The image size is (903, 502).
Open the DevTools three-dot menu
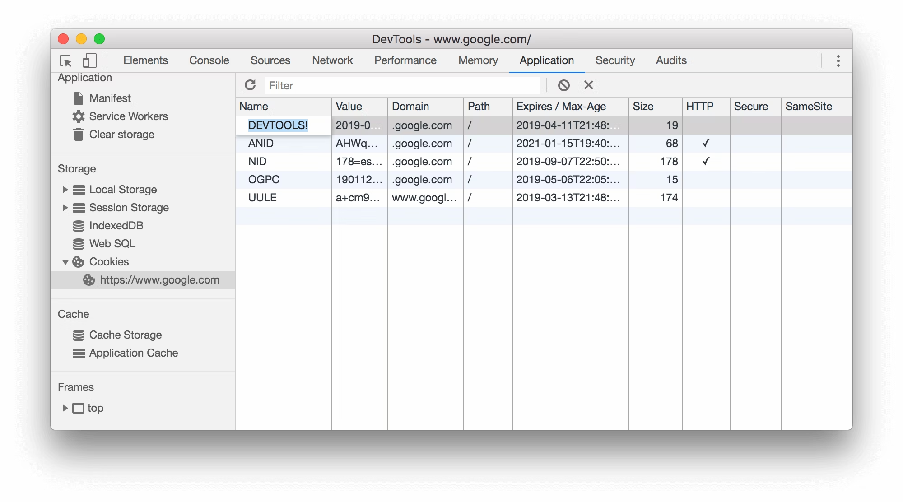[x=838, y=60]
